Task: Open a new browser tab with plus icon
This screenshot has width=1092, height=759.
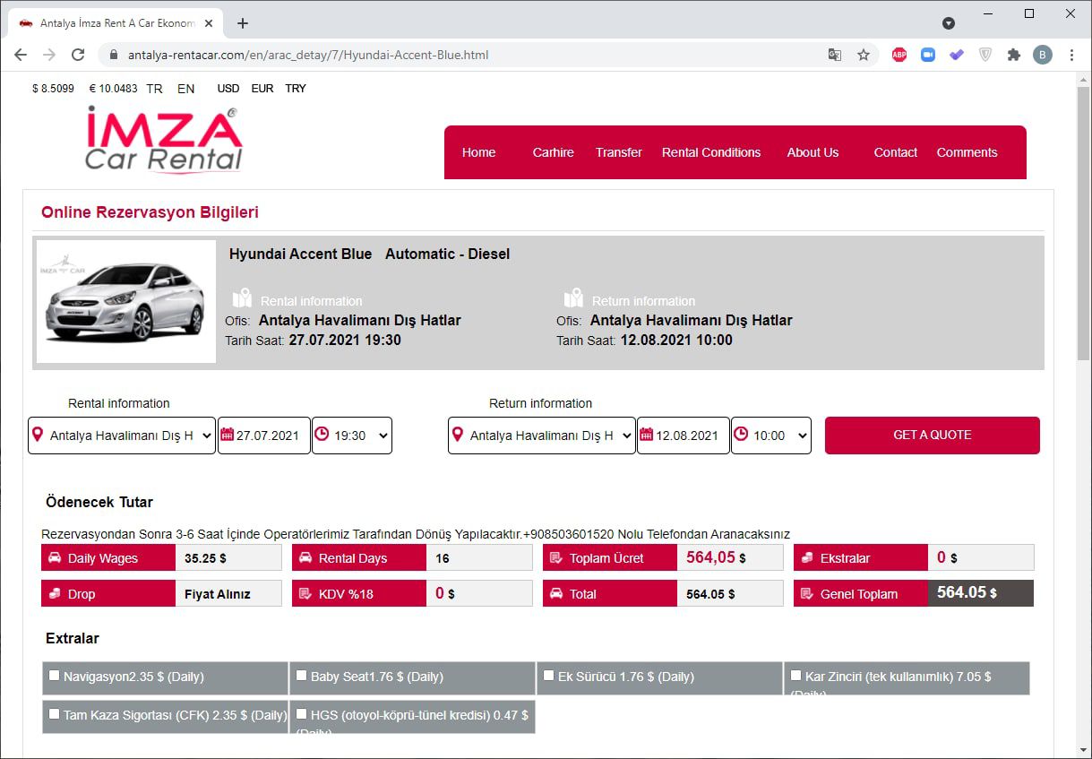Action: [243, 23]
